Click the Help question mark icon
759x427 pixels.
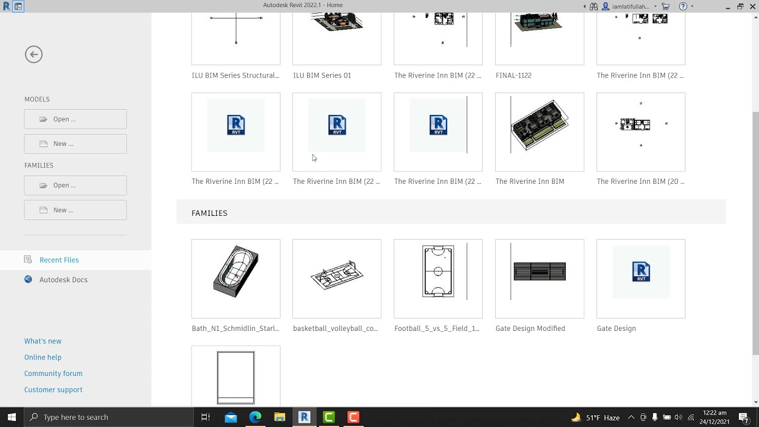click(683, 7)
